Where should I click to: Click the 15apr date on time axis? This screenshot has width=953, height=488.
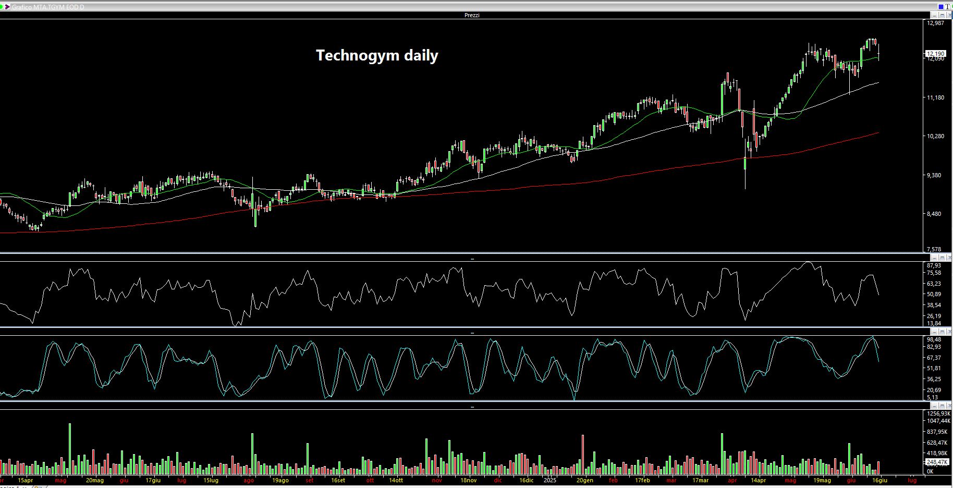pyautogui.click(x=25, y=481)
